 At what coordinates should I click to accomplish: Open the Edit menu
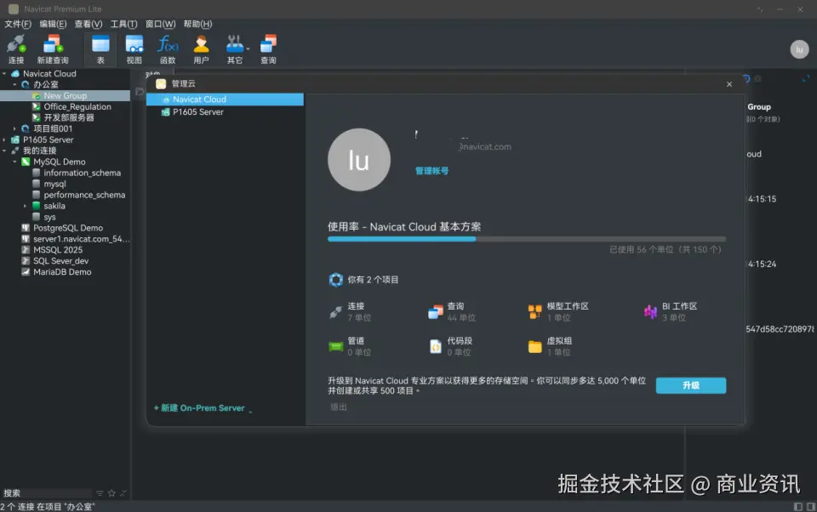tap(53, 24)
